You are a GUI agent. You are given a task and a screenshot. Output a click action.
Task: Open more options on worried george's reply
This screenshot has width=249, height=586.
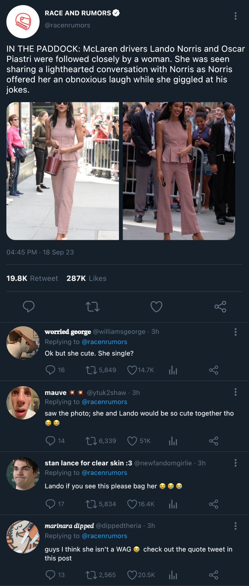point(235,332)
